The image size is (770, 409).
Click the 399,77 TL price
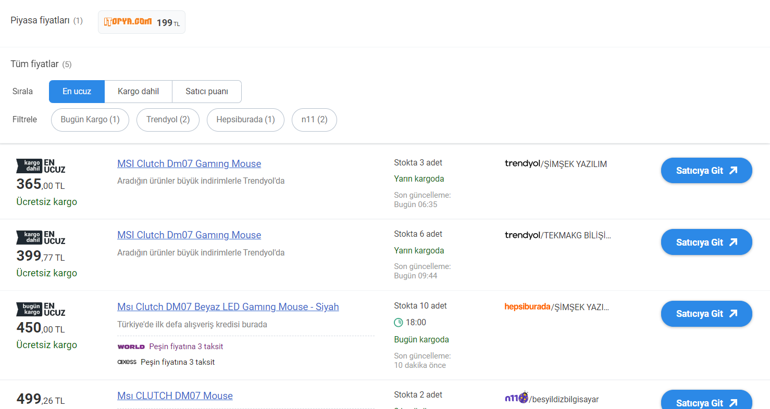click(41, 257)
